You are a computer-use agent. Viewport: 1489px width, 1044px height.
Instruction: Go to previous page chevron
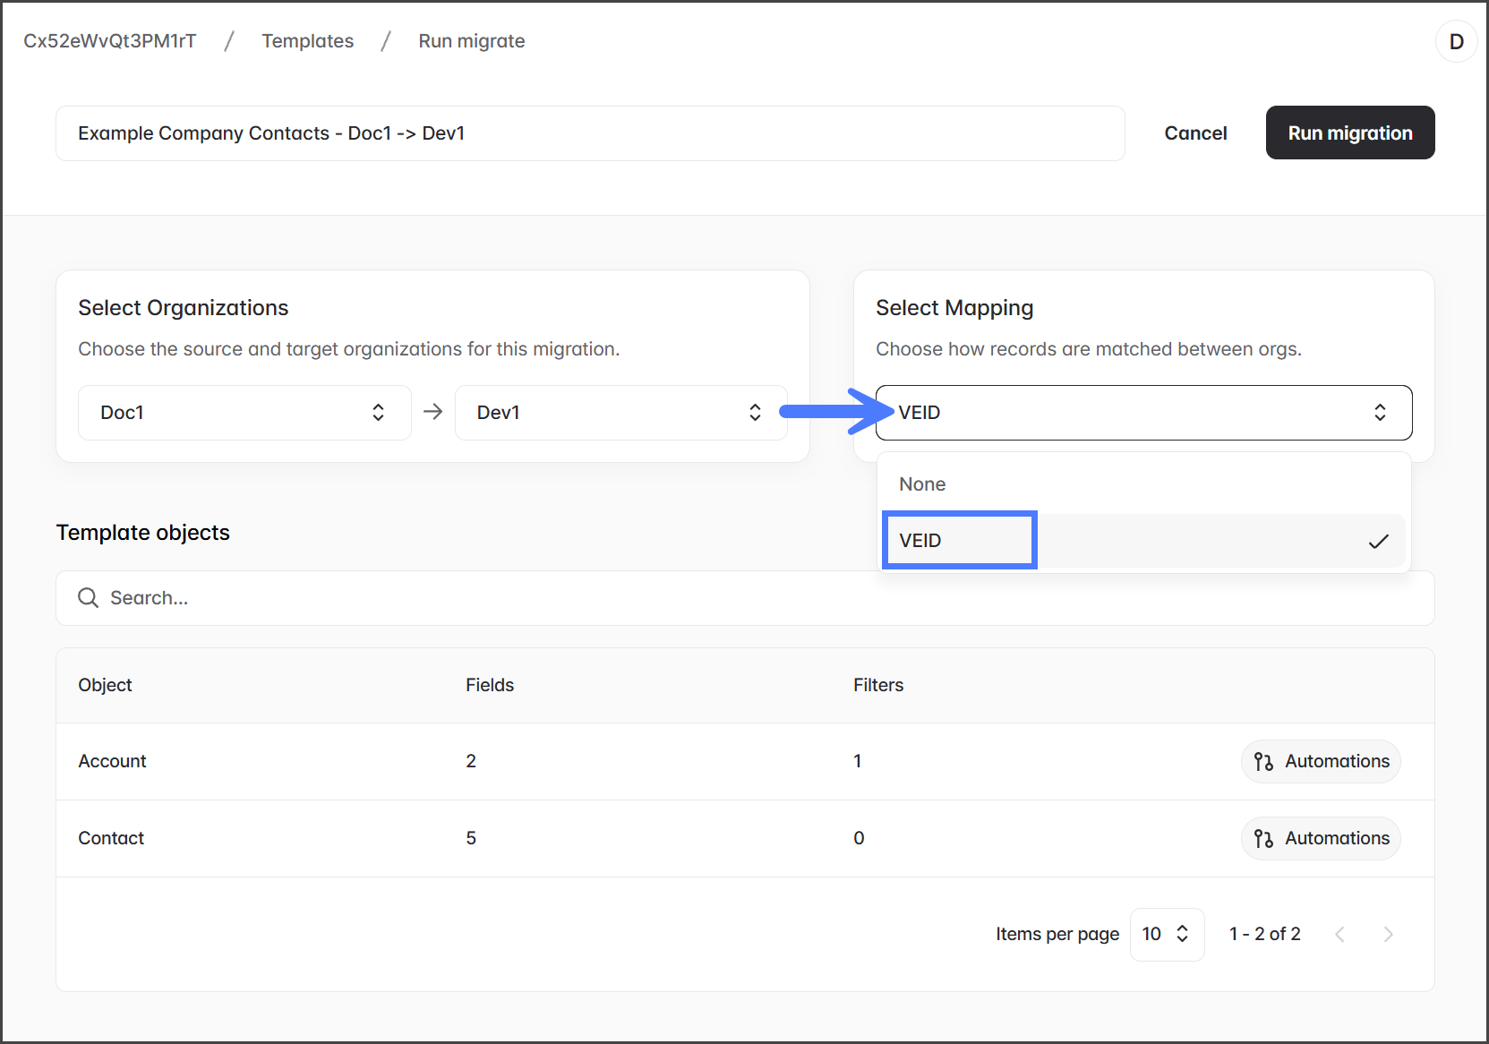coord(1339,935)
